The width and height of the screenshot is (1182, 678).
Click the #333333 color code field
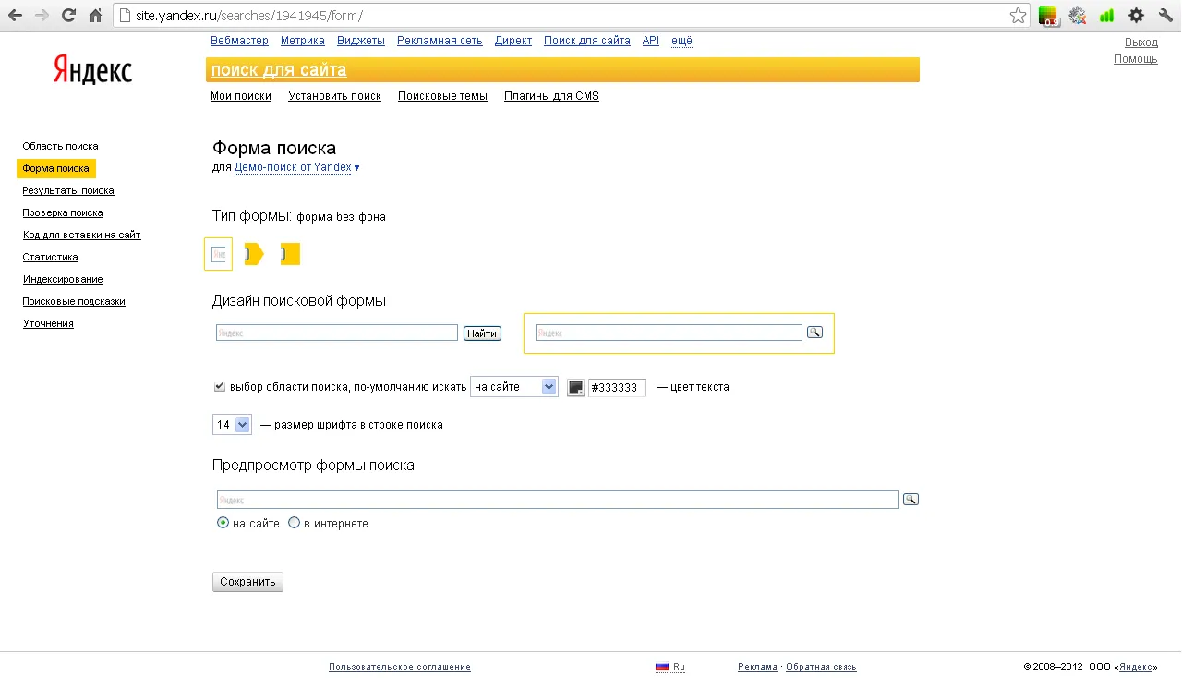tap(617, 388)
